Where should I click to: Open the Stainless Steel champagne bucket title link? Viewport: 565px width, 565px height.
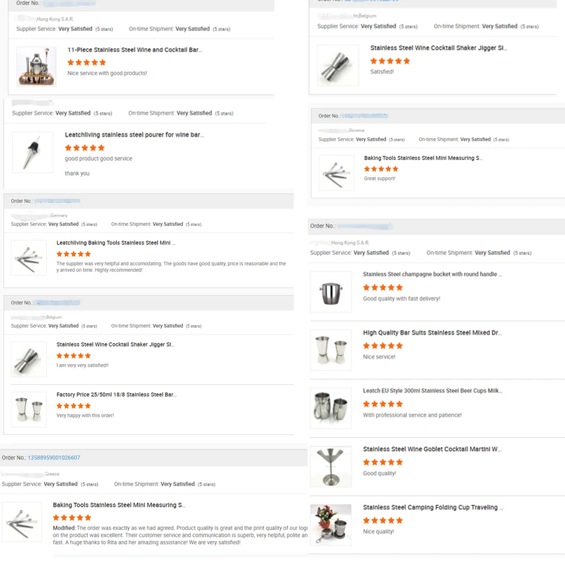pos(433,274)
